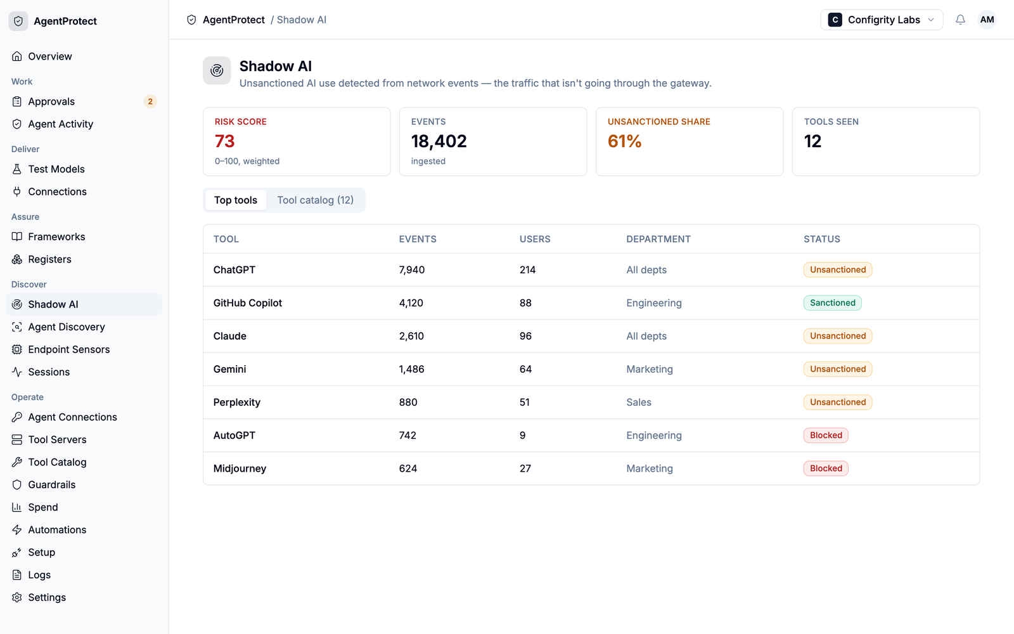Click the Agent Activity shield icon
This screenshot has height=634, width=1014.
coord(17,124)
